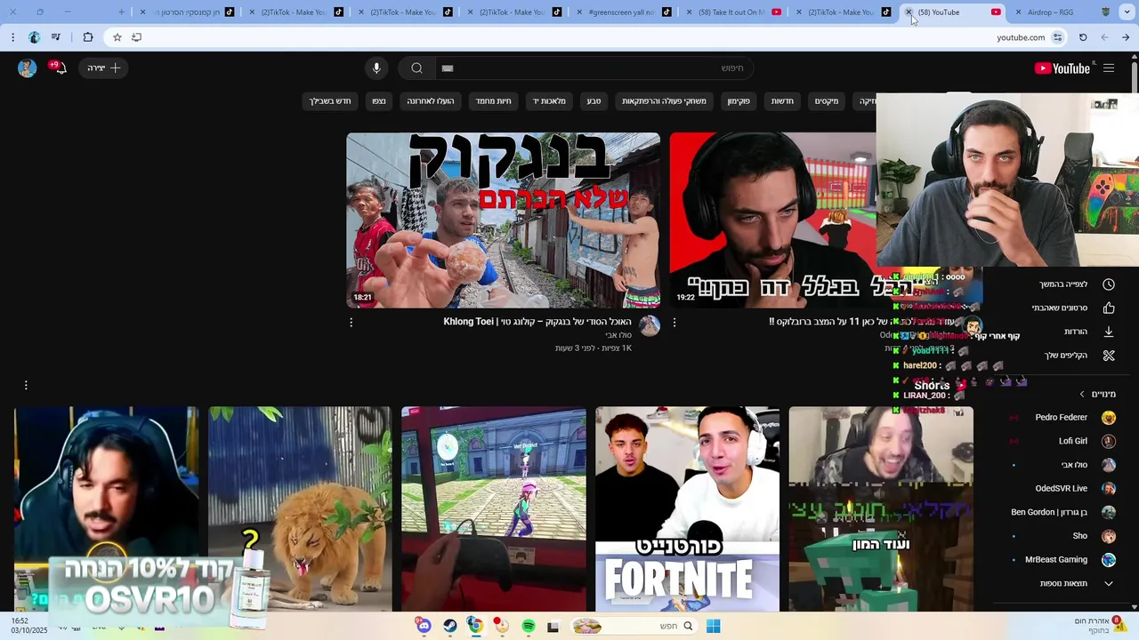The image size is (1139, 640).
Task: Select the נצפו filter chip
Action: tap(379, 101)
